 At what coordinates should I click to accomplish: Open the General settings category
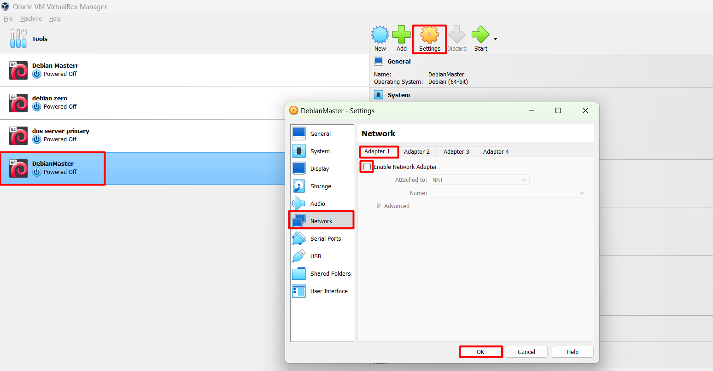pos(322,133)
